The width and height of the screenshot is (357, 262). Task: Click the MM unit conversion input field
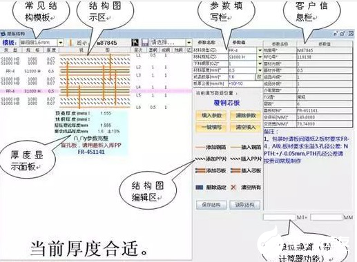[x=327, y=217]
